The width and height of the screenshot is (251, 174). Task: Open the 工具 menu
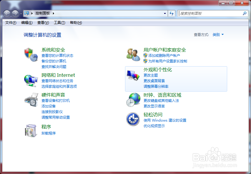coord(59,22)
